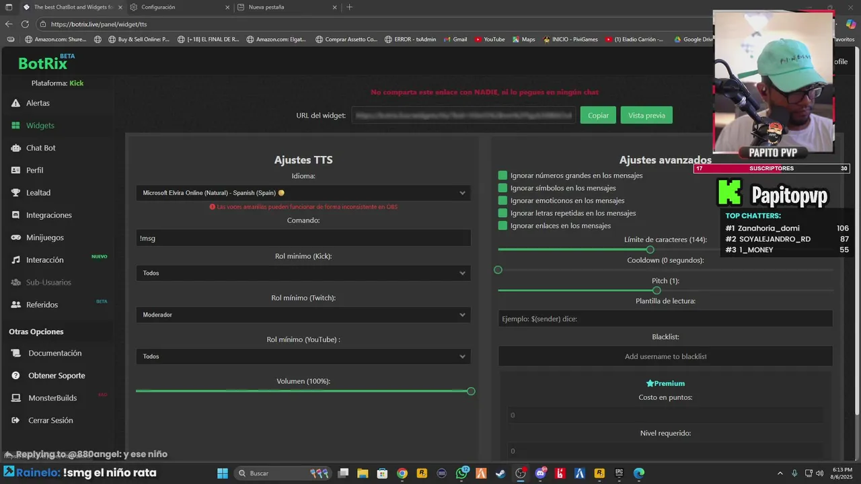Screen dimensions: 861x484
Task: Click the Plantilla de lectura input field
Action: click(665, 319)
